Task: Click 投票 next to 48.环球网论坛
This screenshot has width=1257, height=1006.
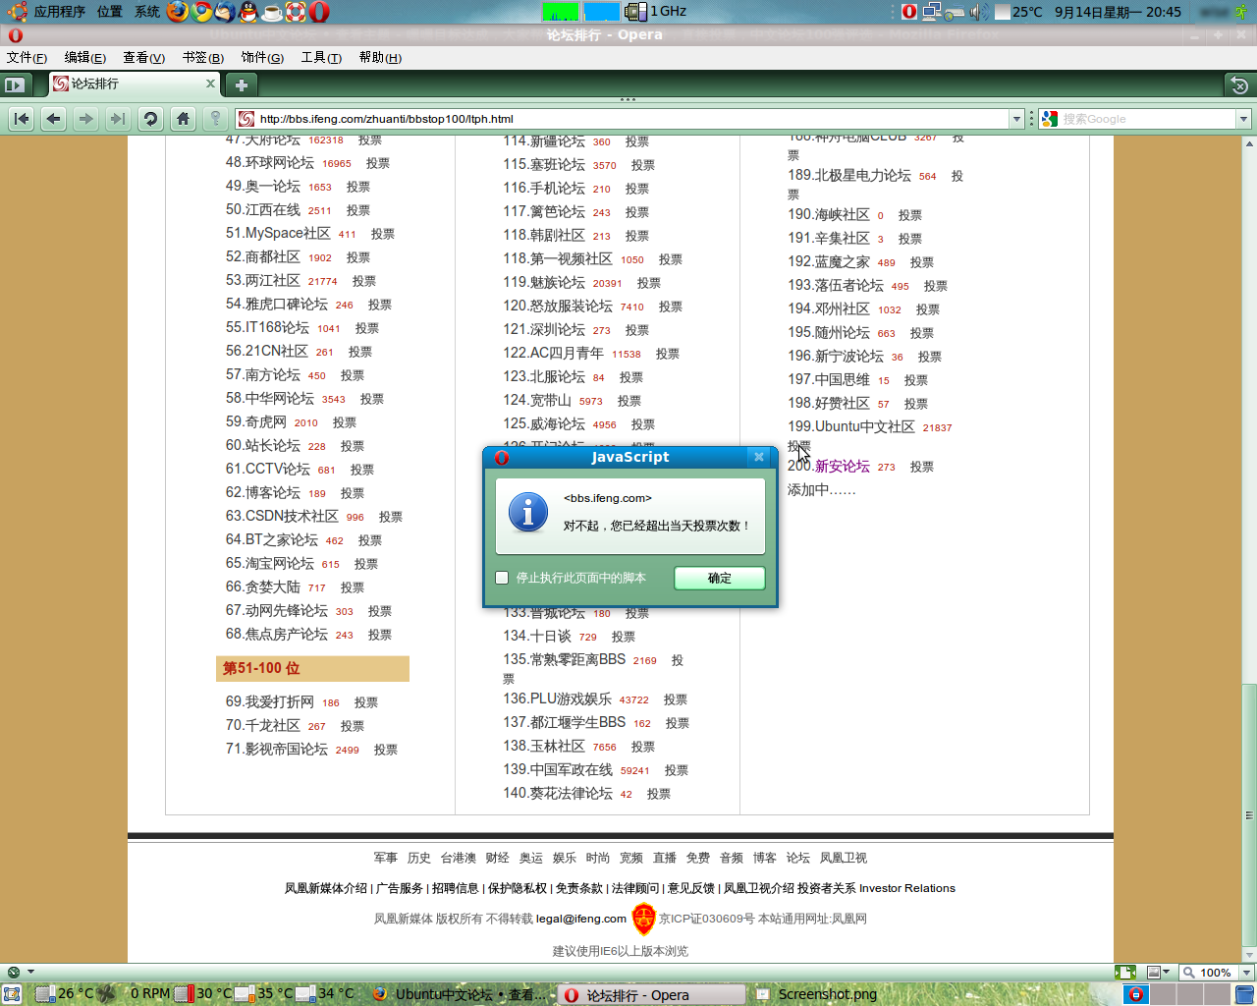Action: [x=378, y=164]
